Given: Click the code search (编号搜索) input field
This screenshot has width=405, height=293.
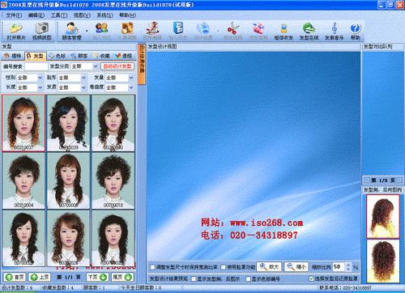Looking at the screenshot, I should click(36, 66).
